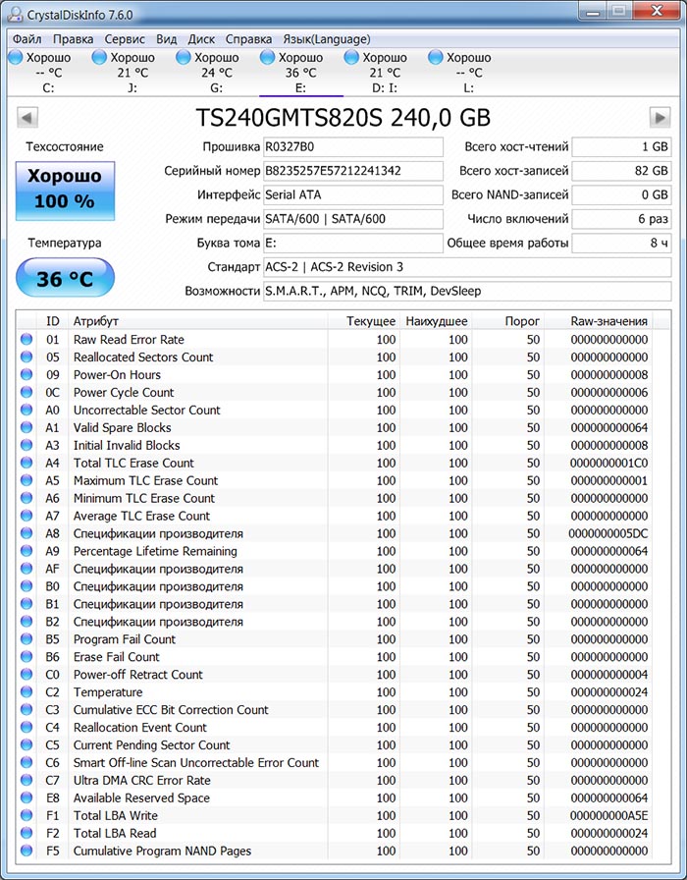Select Cumulative ECC Bit Correction Count row
The width and height of the screenshot is (687, 880).
coord(335,709)
